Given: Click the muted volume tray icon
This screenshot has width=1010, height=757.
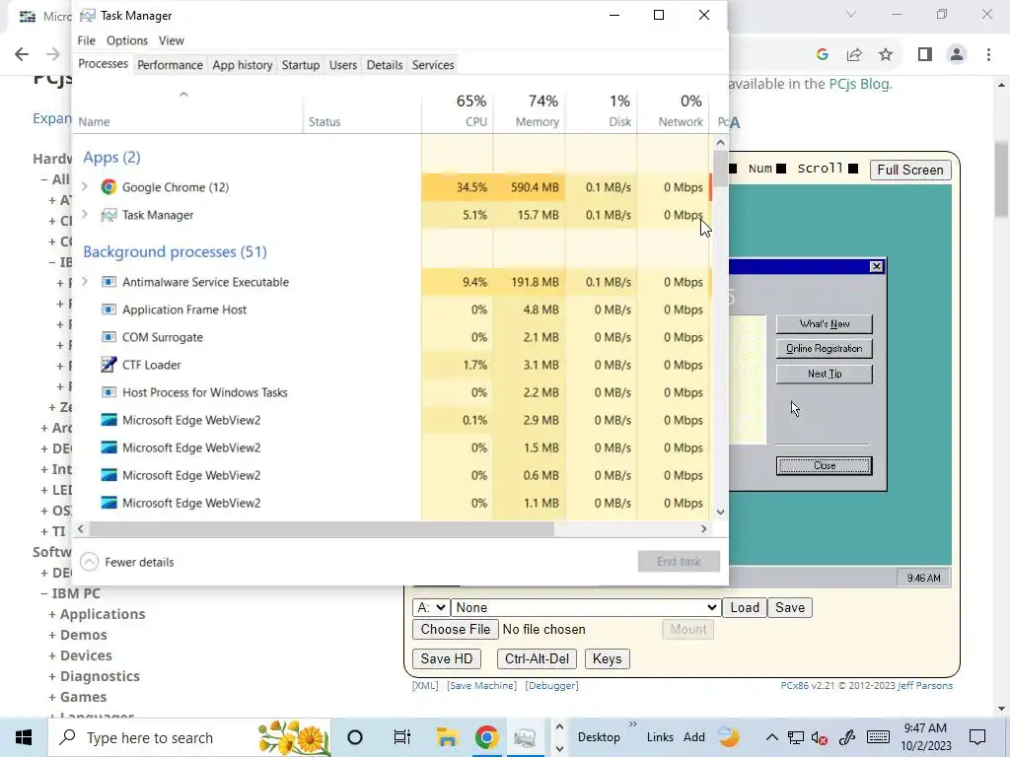Looking at the screenshot, I should (x=820, y=737).
